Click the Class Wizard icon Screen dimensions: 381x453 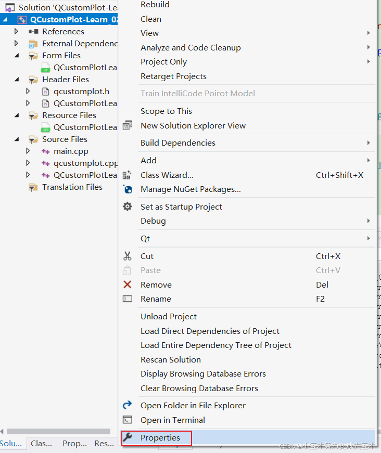tap(127, 175)
